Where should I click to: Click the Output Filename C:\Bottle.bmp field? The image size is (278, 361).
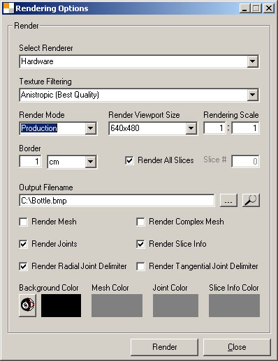117,200
